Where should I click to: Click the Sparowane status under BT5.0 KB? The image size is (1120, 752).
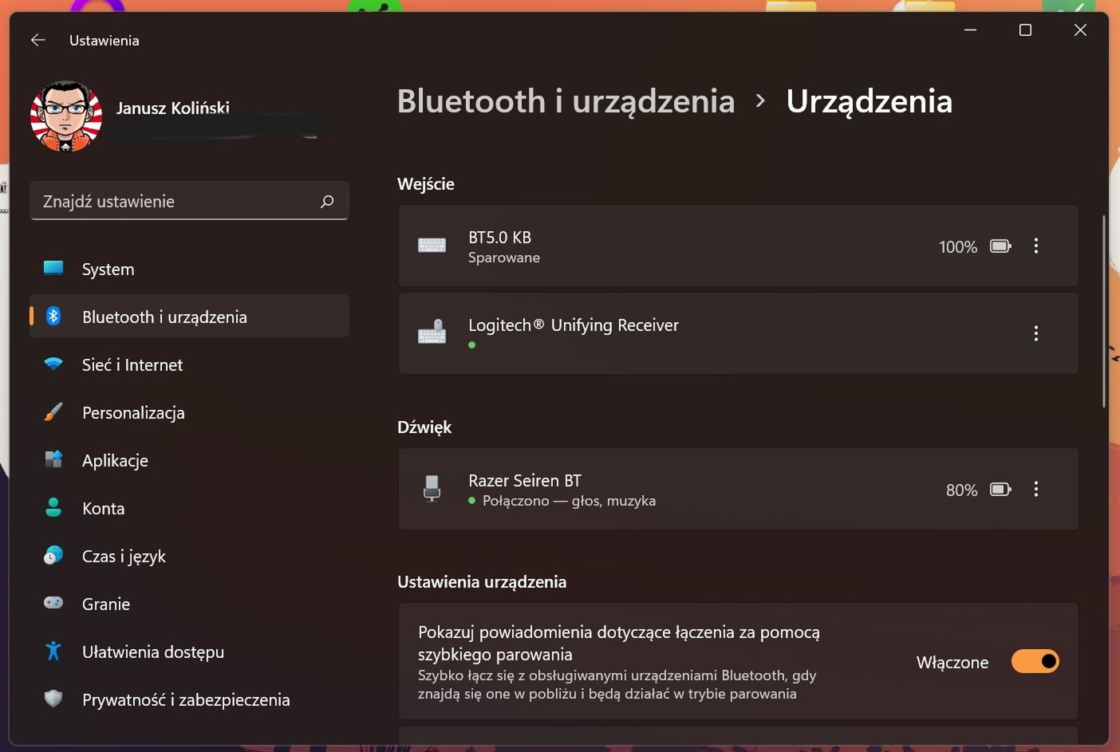coord(504,258)
